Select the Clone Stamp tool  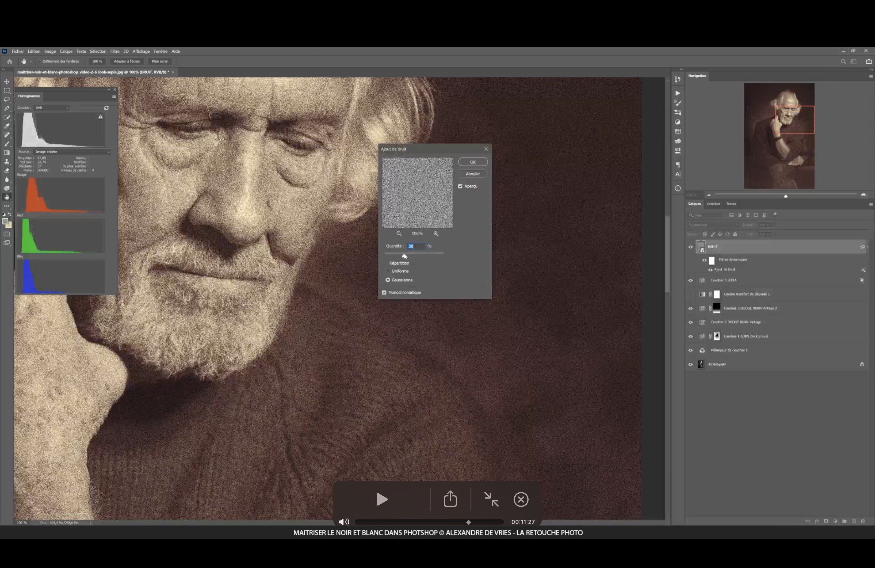[7, 162]
